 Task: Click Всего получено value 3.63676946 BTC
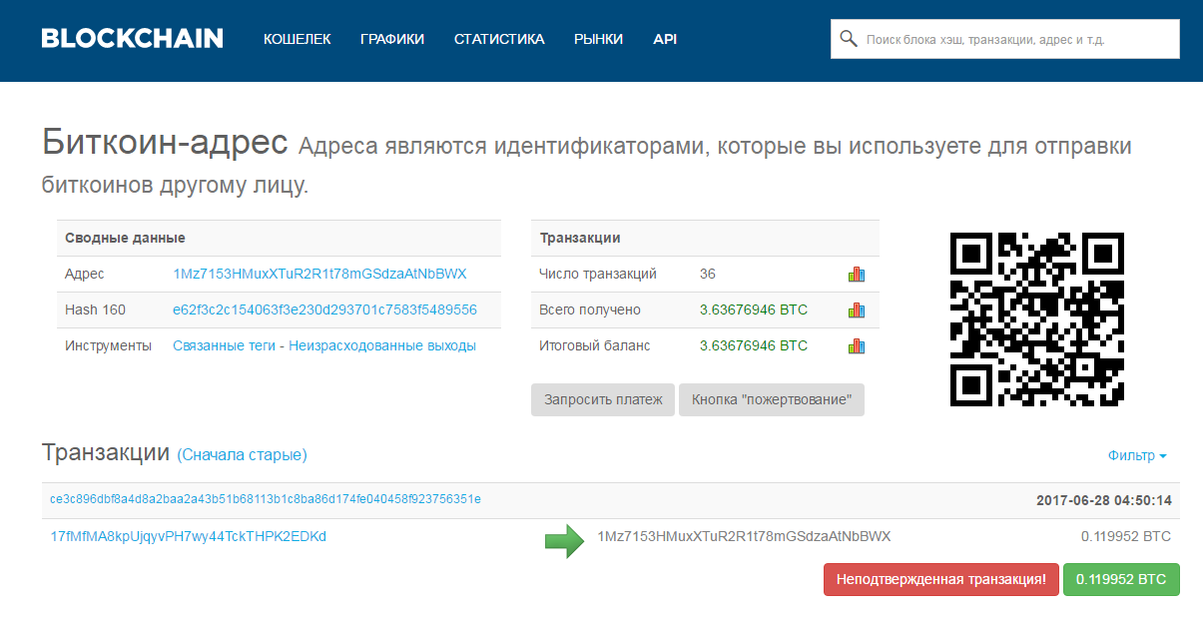tap(754, 309)
